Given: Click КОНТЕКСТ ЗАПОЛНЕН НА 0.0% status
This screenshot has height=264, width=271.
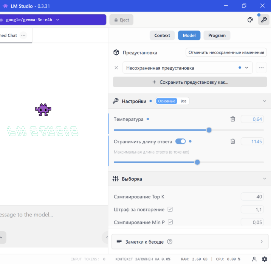Looking at the screenshot, I should 143,259.
